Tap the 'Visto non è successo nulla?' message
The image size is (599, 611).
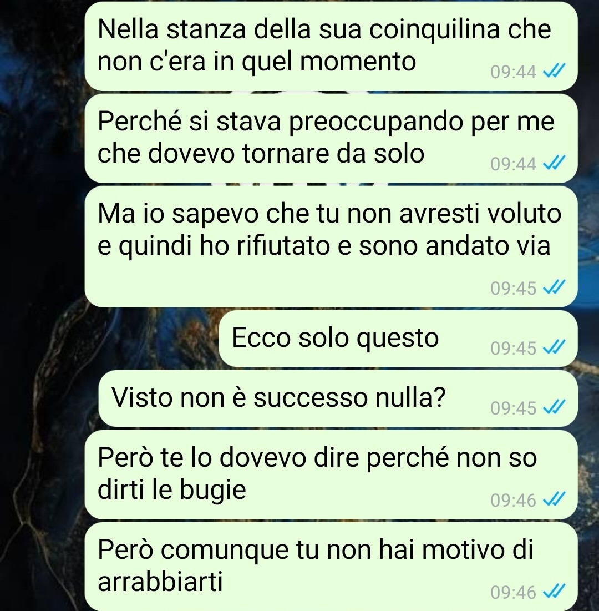click(x=338, y=398)
